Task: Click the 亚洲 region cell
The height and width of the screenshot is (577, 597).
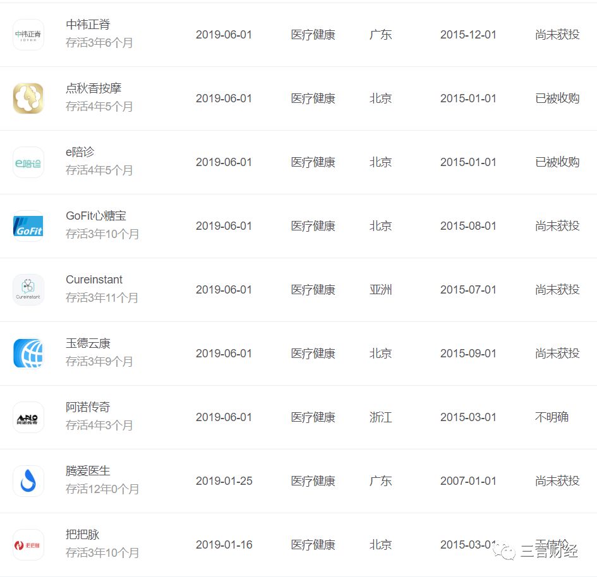Action: tap(380, 290)
